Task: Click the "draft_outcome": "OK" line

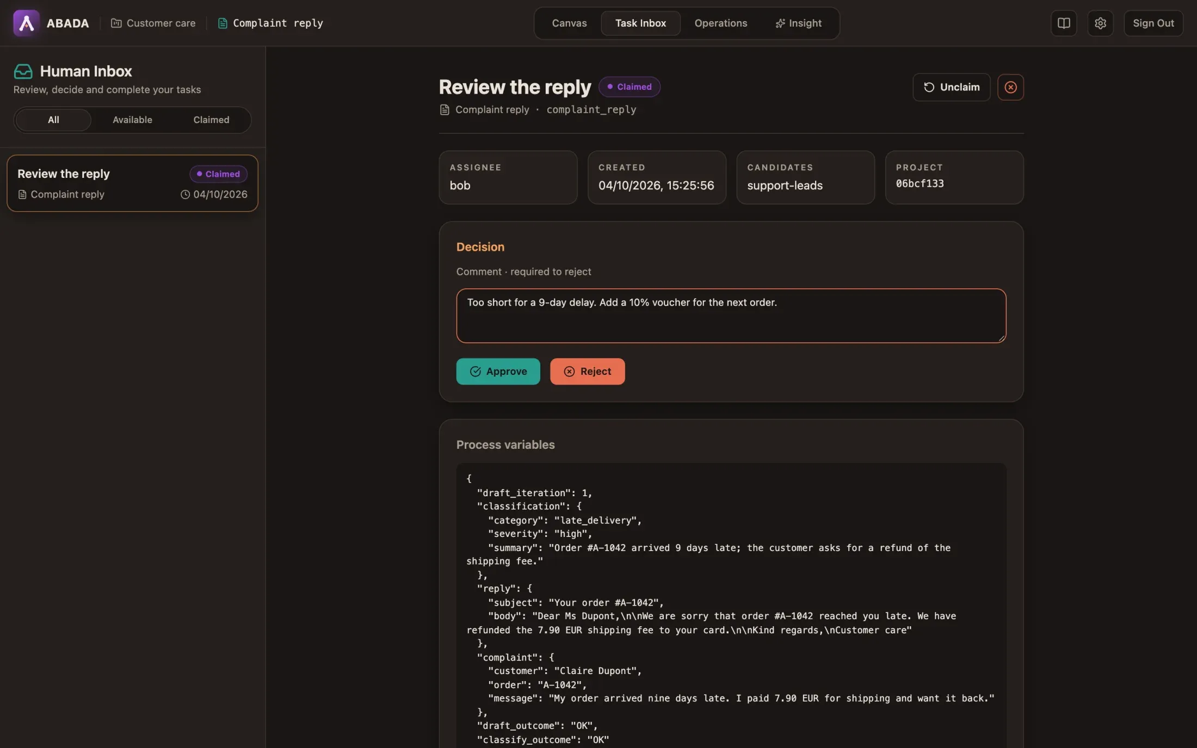Action: (x=537, y=725)
